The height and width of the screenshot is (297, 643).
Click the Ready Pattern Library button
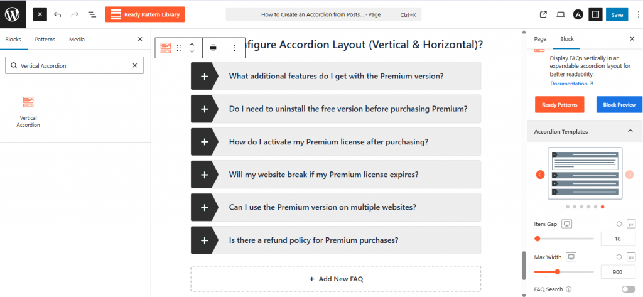pos(145,14)
